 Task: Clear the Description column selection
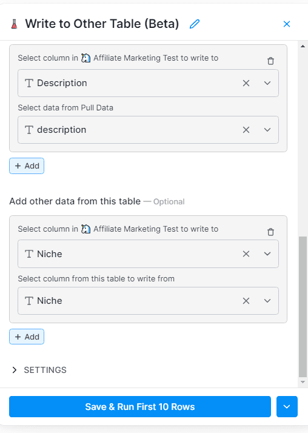coord(246,83)
